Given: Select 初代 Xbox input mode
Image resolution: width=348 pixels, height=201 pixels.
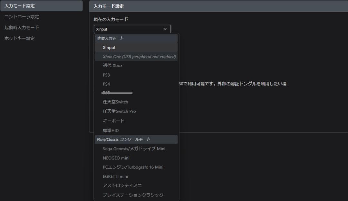Looking at the screenshot, I should 112,65.
